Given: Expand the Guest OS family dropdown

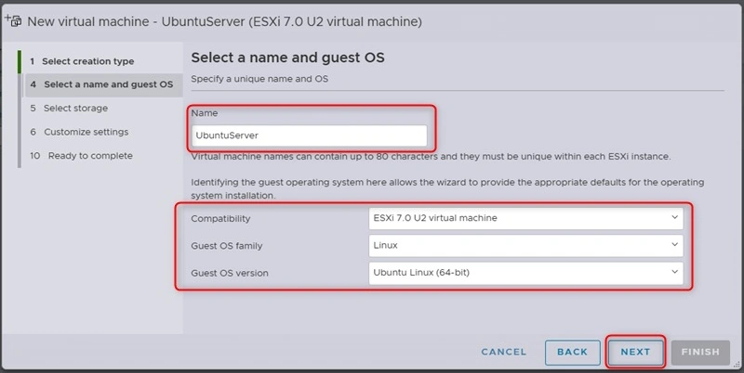Looking at the screenshot, I should pyautogui.click(x=525, y=246).
